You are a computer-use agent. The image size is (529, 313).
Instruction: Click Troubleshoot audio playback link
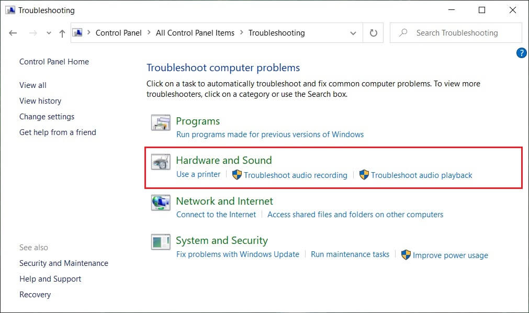pyautogui.click(x=422, y=175)
